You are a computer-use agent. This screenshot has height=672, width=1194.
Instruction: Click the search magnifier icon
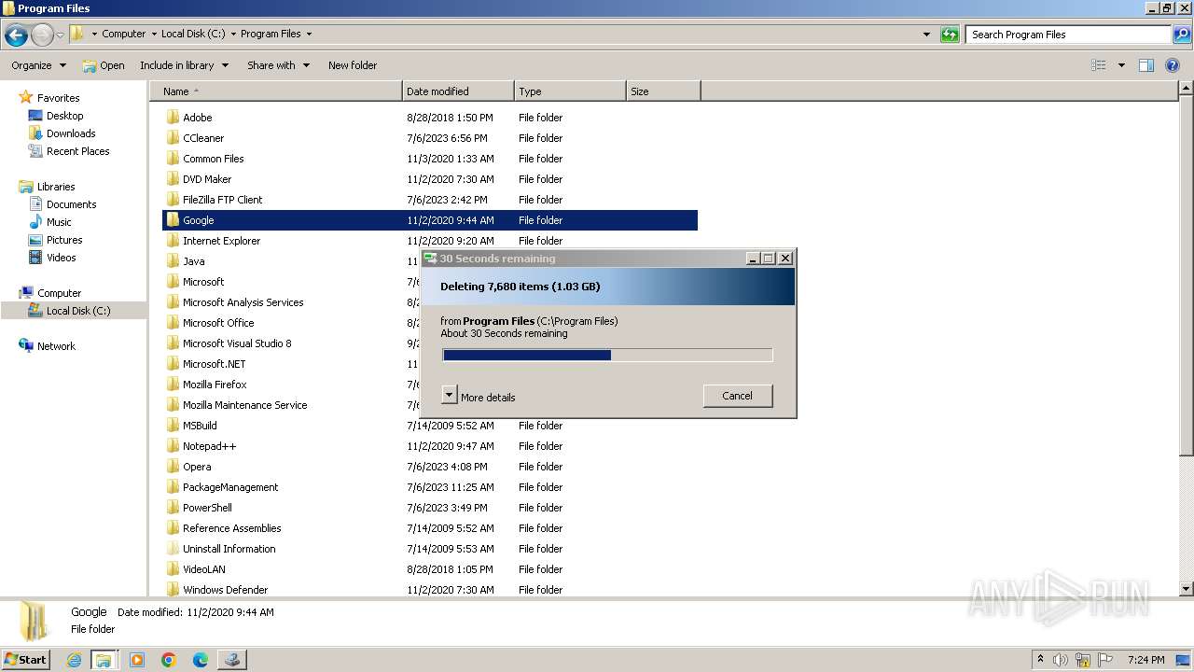tap(1181, 35)
